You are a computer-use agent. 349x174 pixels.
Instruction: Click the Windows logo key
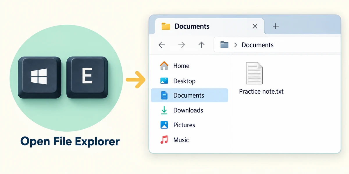tap(40, 77)
